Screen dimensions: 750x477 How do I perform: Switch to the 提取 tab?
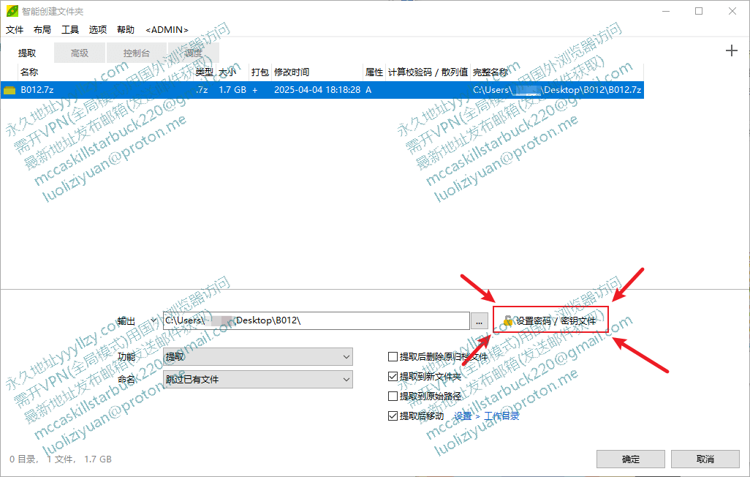coord(27,53)
